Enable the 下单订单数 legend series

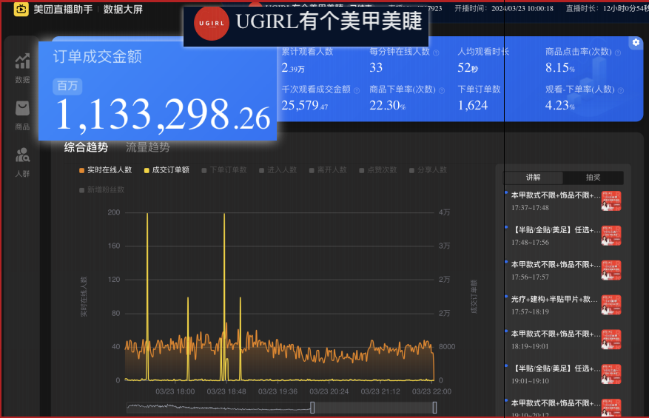pos(223,170)
